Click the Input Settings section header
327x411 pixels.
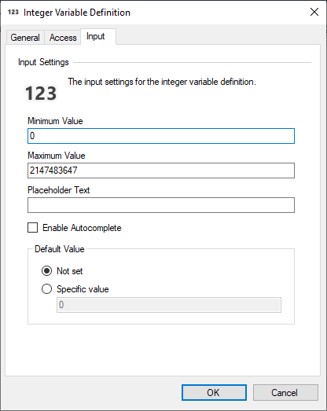pyautogui.click(x=43, y=62)
